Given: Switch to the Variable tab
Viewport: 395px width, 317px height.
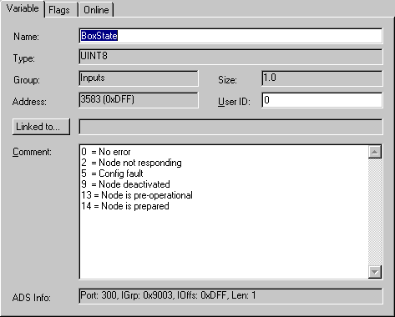Looking at the screenshot, I should tap(23, 8).
